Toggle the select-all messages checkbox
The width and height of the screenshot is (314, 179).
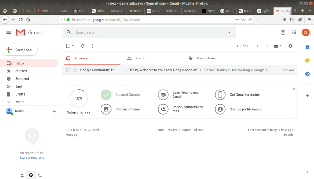pos(68,46)
